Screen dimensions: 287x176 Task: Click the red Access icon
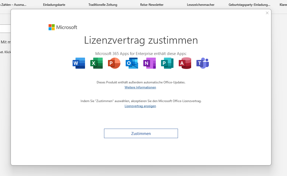pos(185,63)
